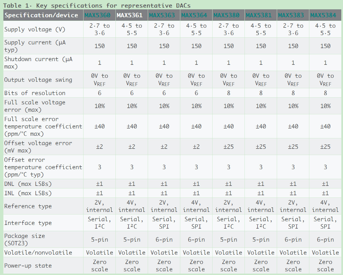Select the 'DNL (max LSBs)' row label
The image size is (343, 275).
(28, 184)
